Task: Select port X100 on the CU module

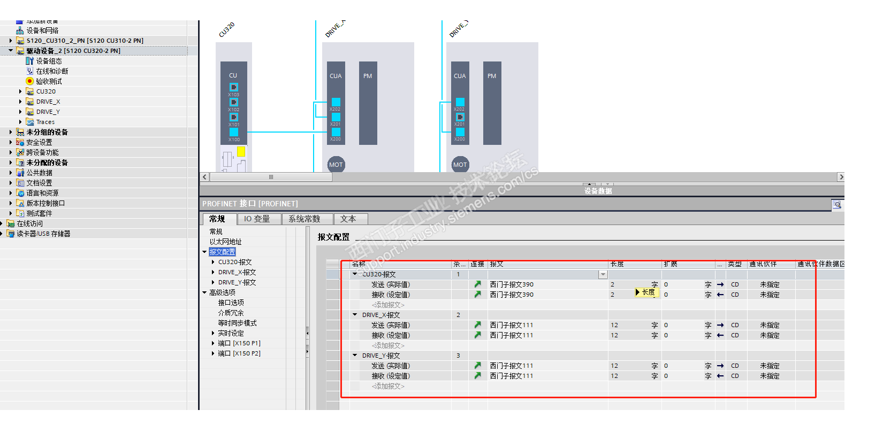Action: click(x=234, y=132)
